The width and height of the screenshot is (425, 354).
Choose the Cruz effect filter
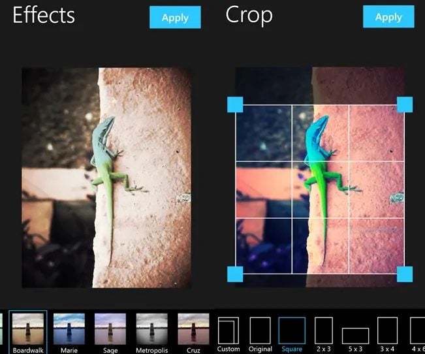[x=193, y=329]
